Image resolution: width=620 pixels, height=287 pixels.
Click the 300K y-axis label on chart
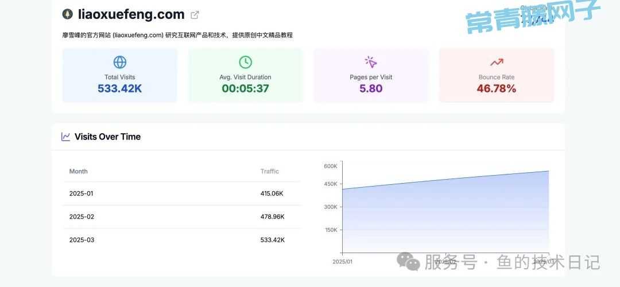pyautogui.click(x=331, y=207)
